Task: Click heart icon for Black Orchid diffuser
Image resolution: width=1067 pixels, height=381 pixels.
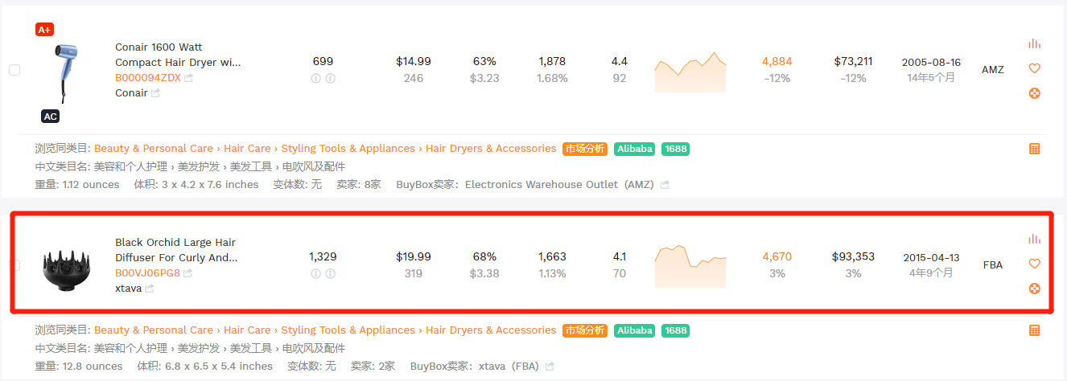Action: tap(1034, 264)
